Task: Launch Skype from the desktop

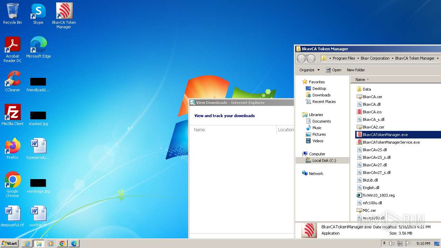Action: tap(38, 14)
